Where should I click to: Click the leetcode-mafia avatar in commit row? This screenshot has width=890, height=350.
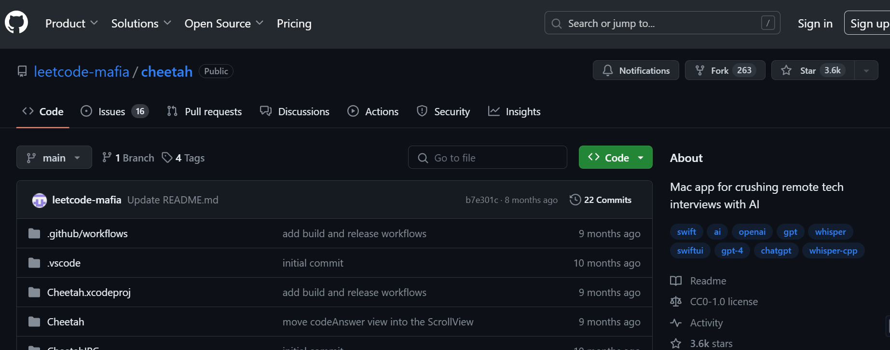[x=40, y=200]
